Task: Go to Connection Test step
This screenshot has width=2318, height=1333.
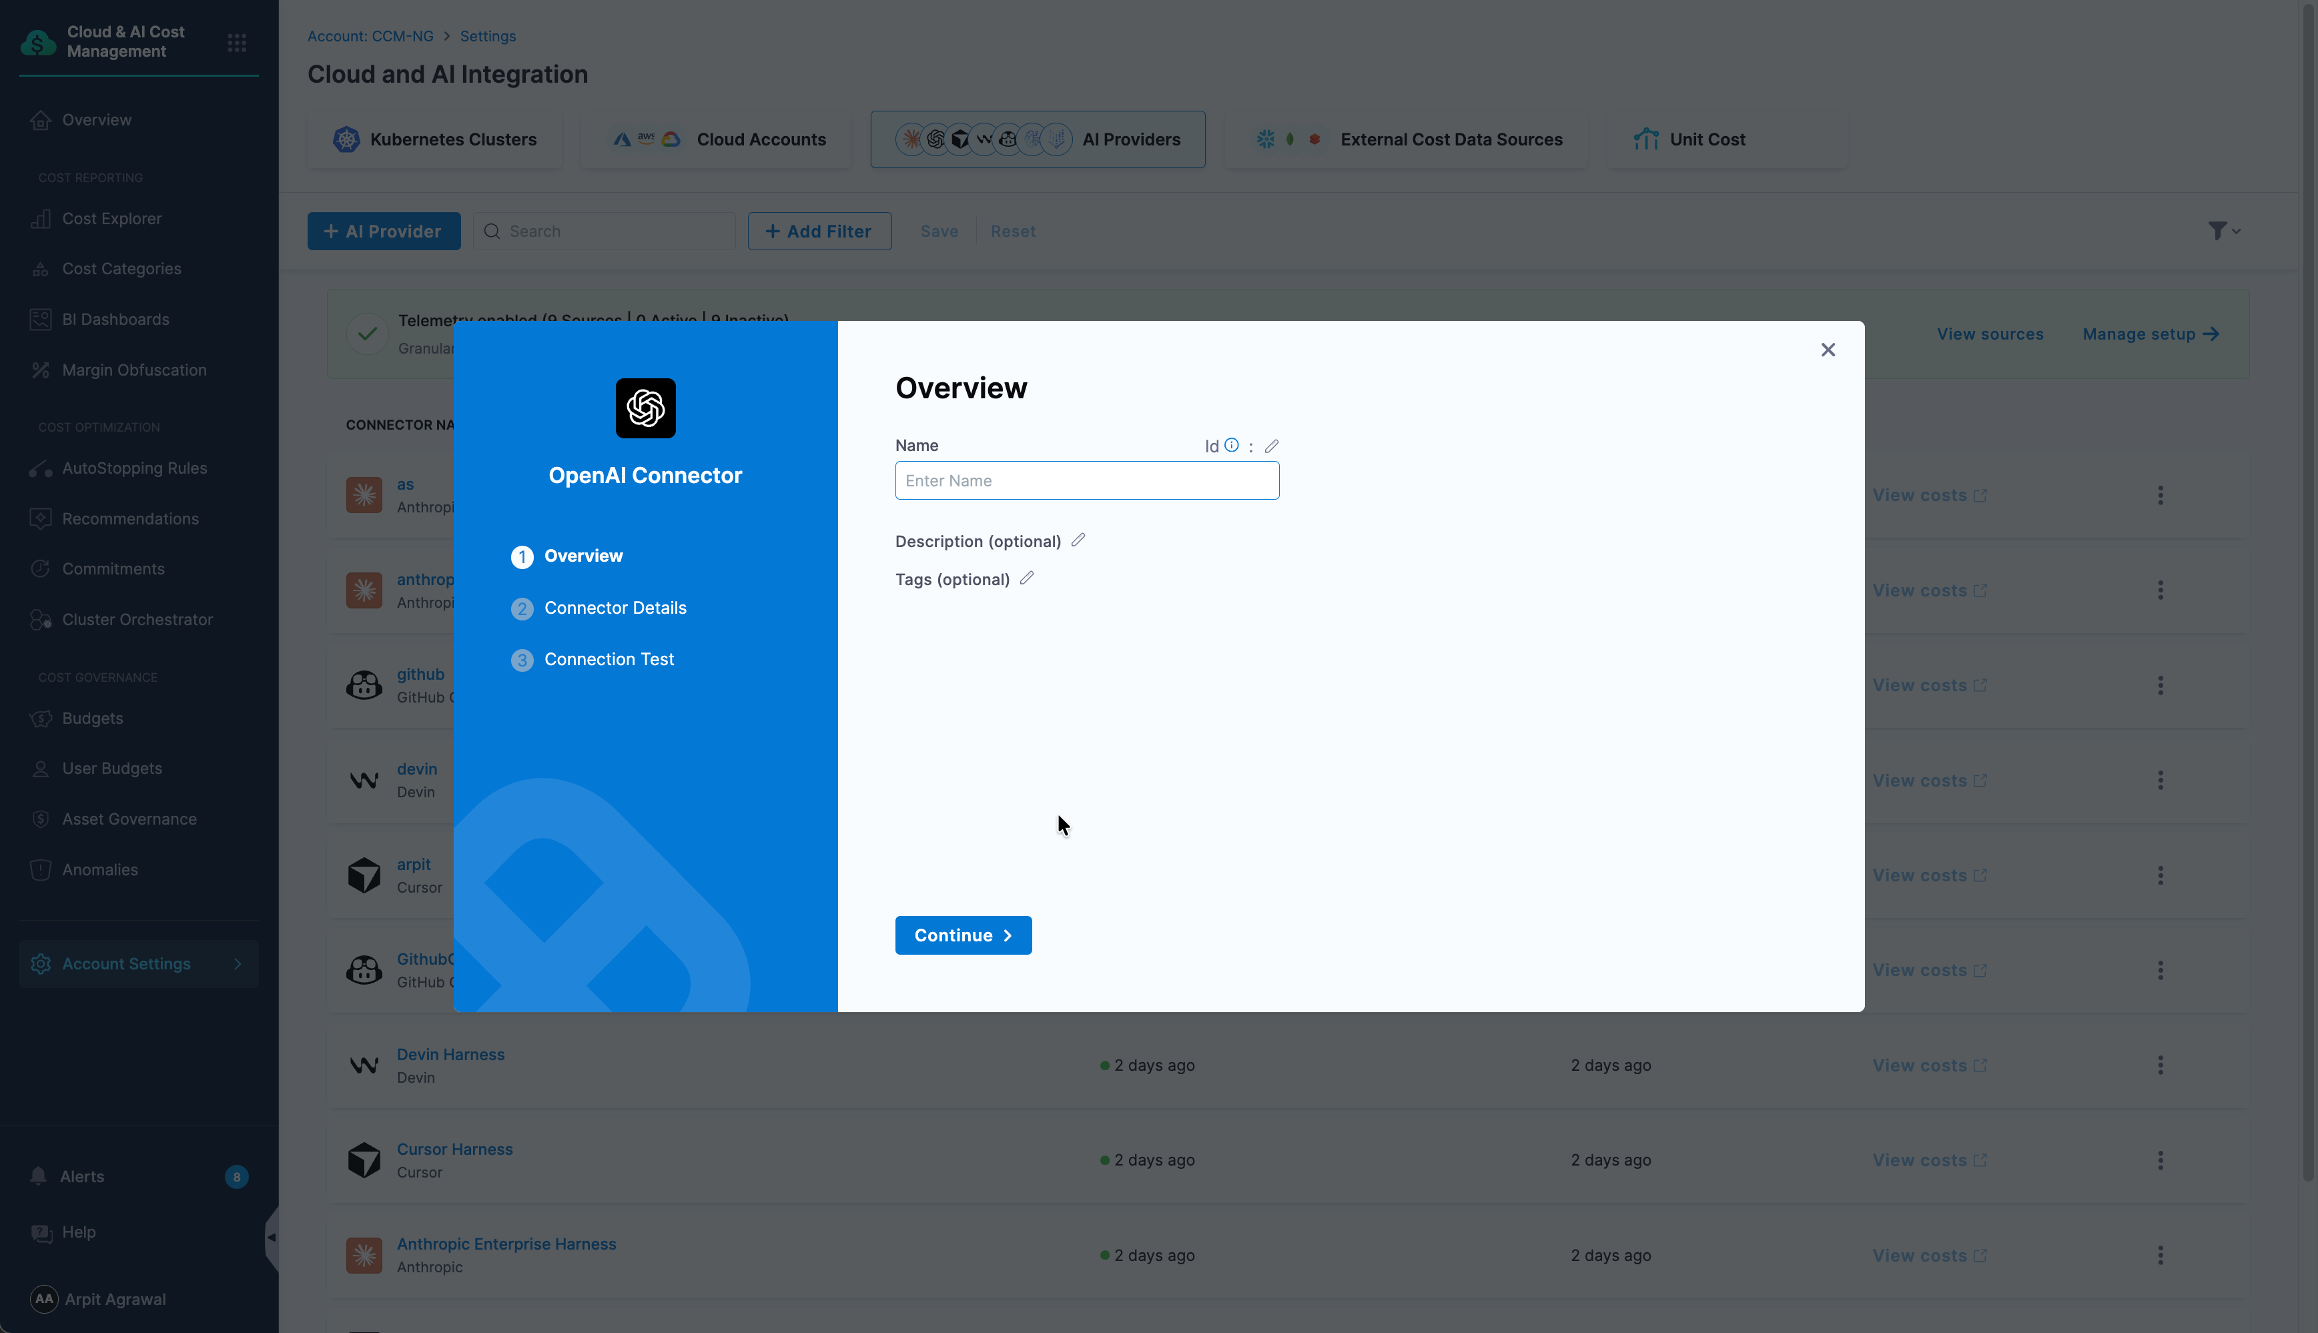Action: pyautogui.click(x=593, y=659)
